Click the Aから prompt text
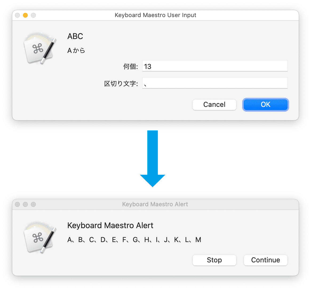 (x=76, y=50)
